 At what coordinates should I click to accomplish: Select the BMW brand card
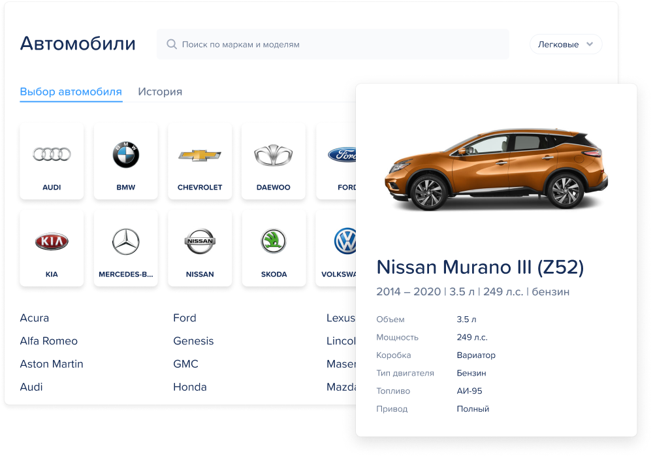point(126,161)
